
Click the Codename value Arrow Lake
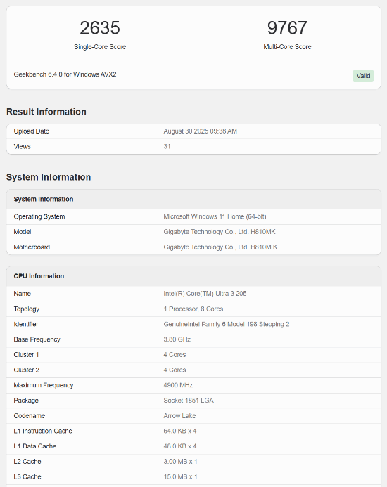pos(179,416)
